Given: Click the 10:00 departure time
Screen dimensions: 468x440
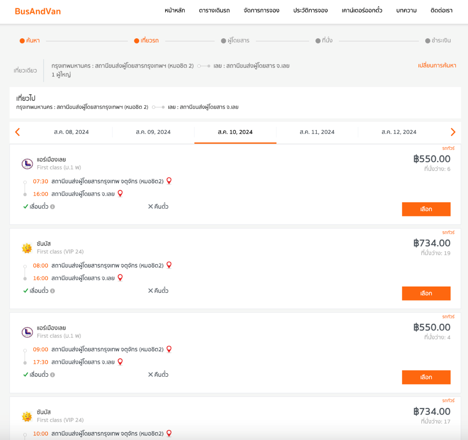Looking at the screenshot, I should (41, 434).
